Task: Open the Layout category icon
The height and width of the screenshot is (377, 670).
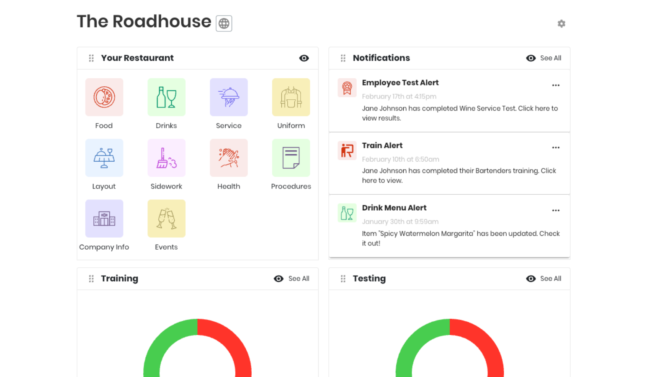Action: pyautogui.click(x=104, y=158)
